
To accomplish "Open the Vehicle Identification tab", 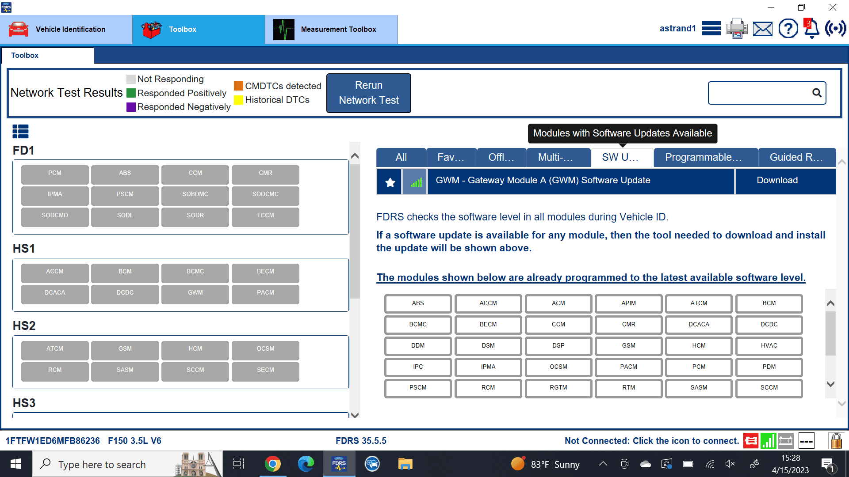I will [x=66, y=29].
